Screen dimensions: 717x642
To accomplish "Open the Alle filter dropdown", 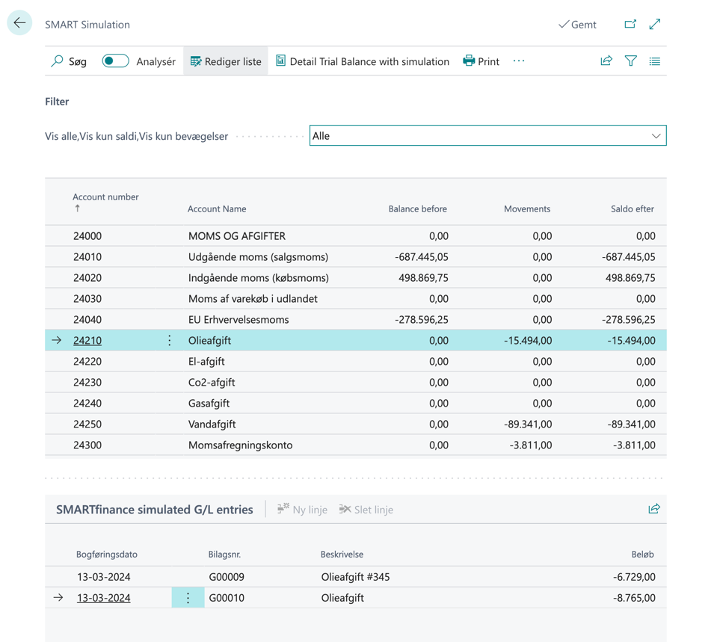I will coord(487,136).
